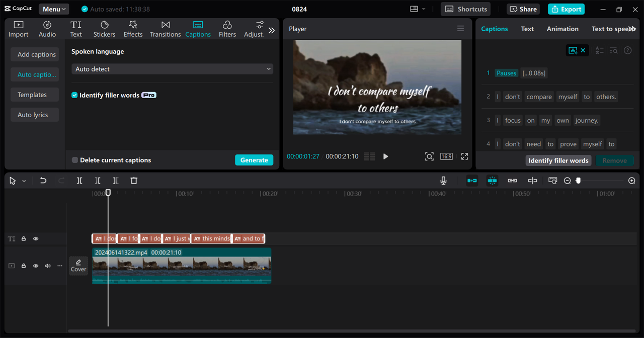This screenshot has height=338, width=644.
Task: Toggle auto snapping in timeline
Action: (492, 181)
